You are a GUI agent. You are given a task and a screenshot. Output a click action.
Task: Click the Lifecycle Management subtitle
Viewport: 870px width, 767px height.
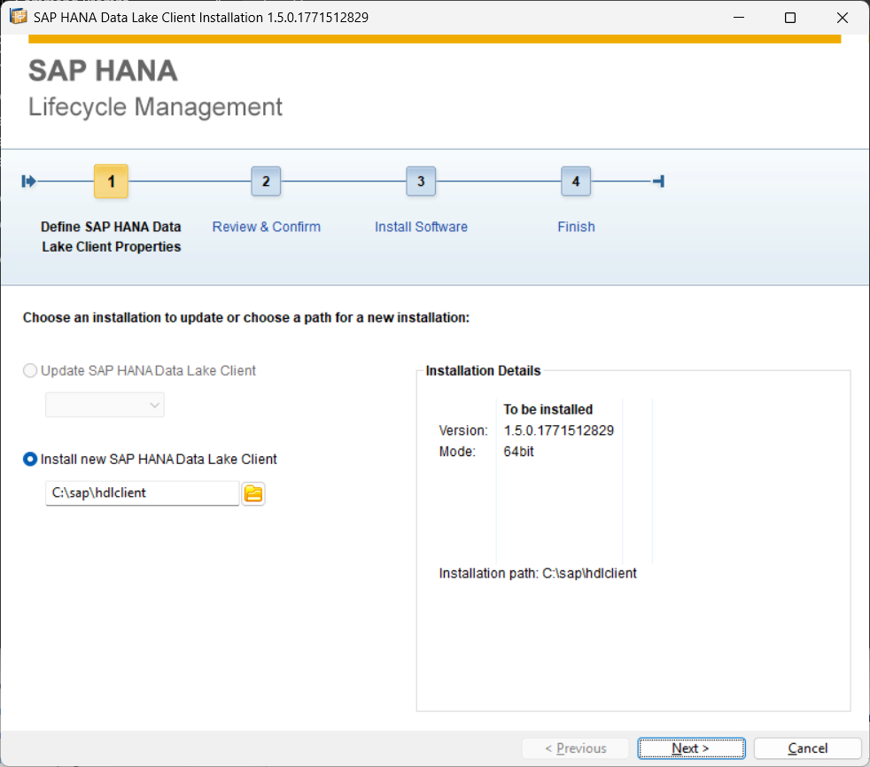pyautogui.click(x=155, y=107)
